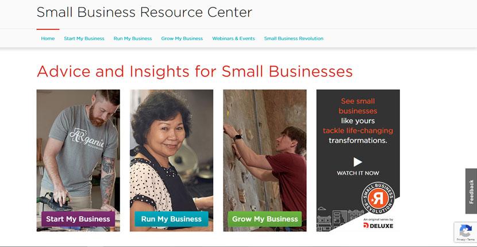Open Grow My Business navigation link
The image size is (477, 247).
tap(182, 38)
